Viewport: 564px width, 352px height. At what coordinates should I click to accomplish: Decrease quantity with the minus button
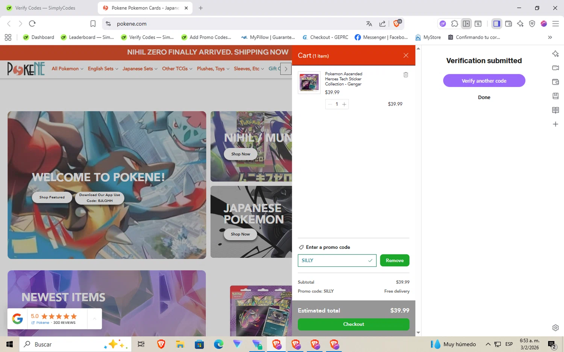pos(330,104)
